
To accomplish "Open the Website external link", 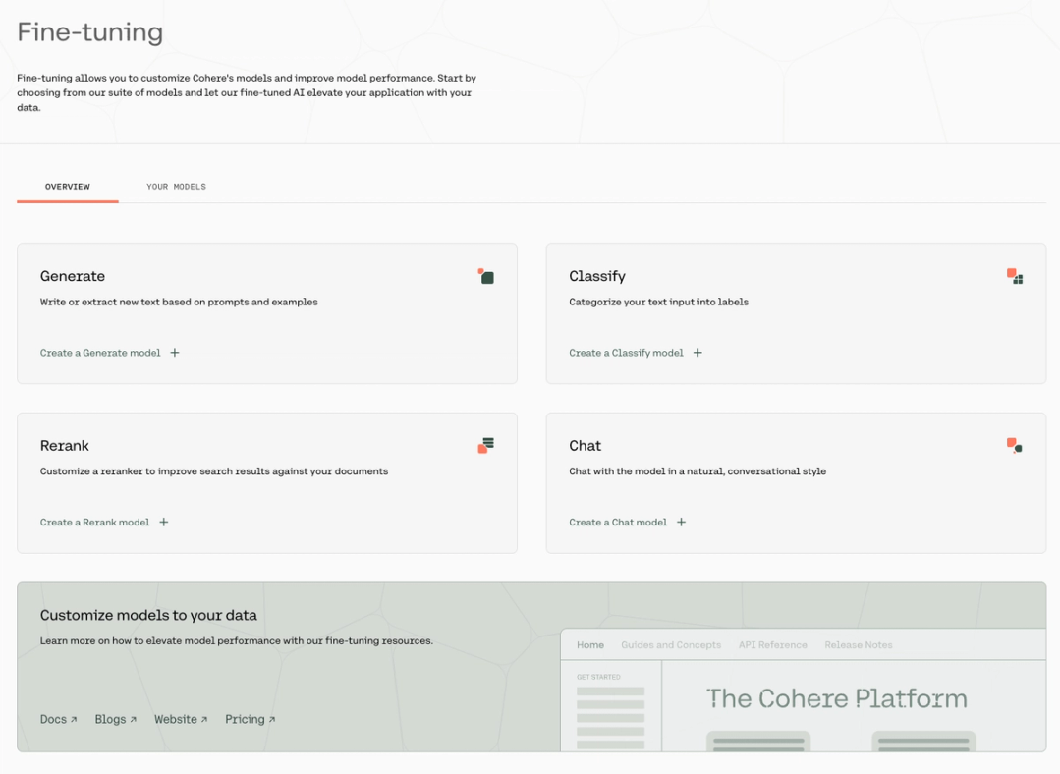I will click(181, 719).
